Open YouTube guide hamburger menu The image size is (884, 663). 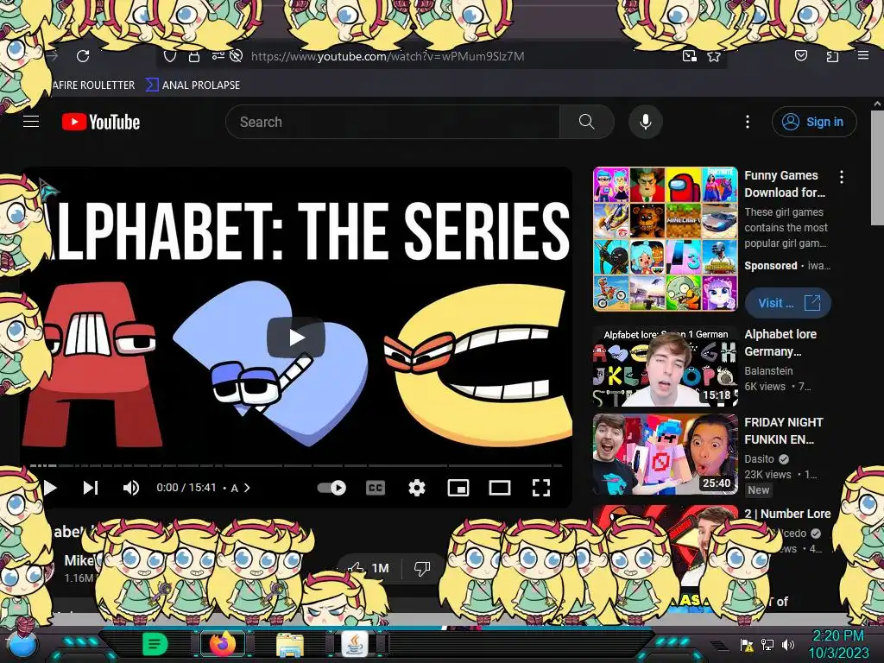pyautogui.click(x=31, y=121)
